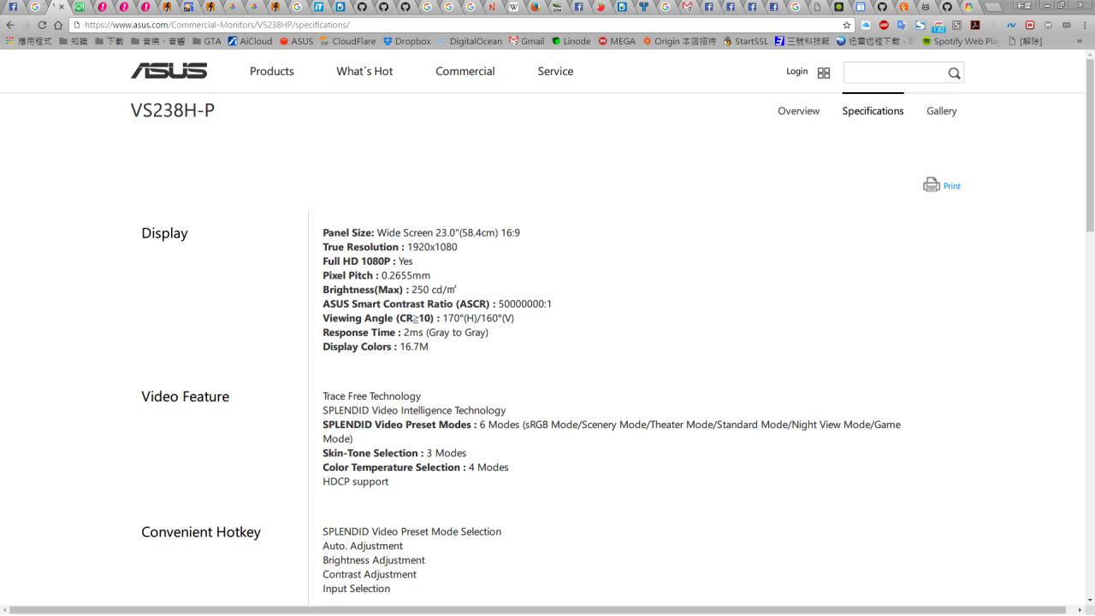Open the CloudFlare bookmark
Screen dimensions: 1095x616
[347, 41]
